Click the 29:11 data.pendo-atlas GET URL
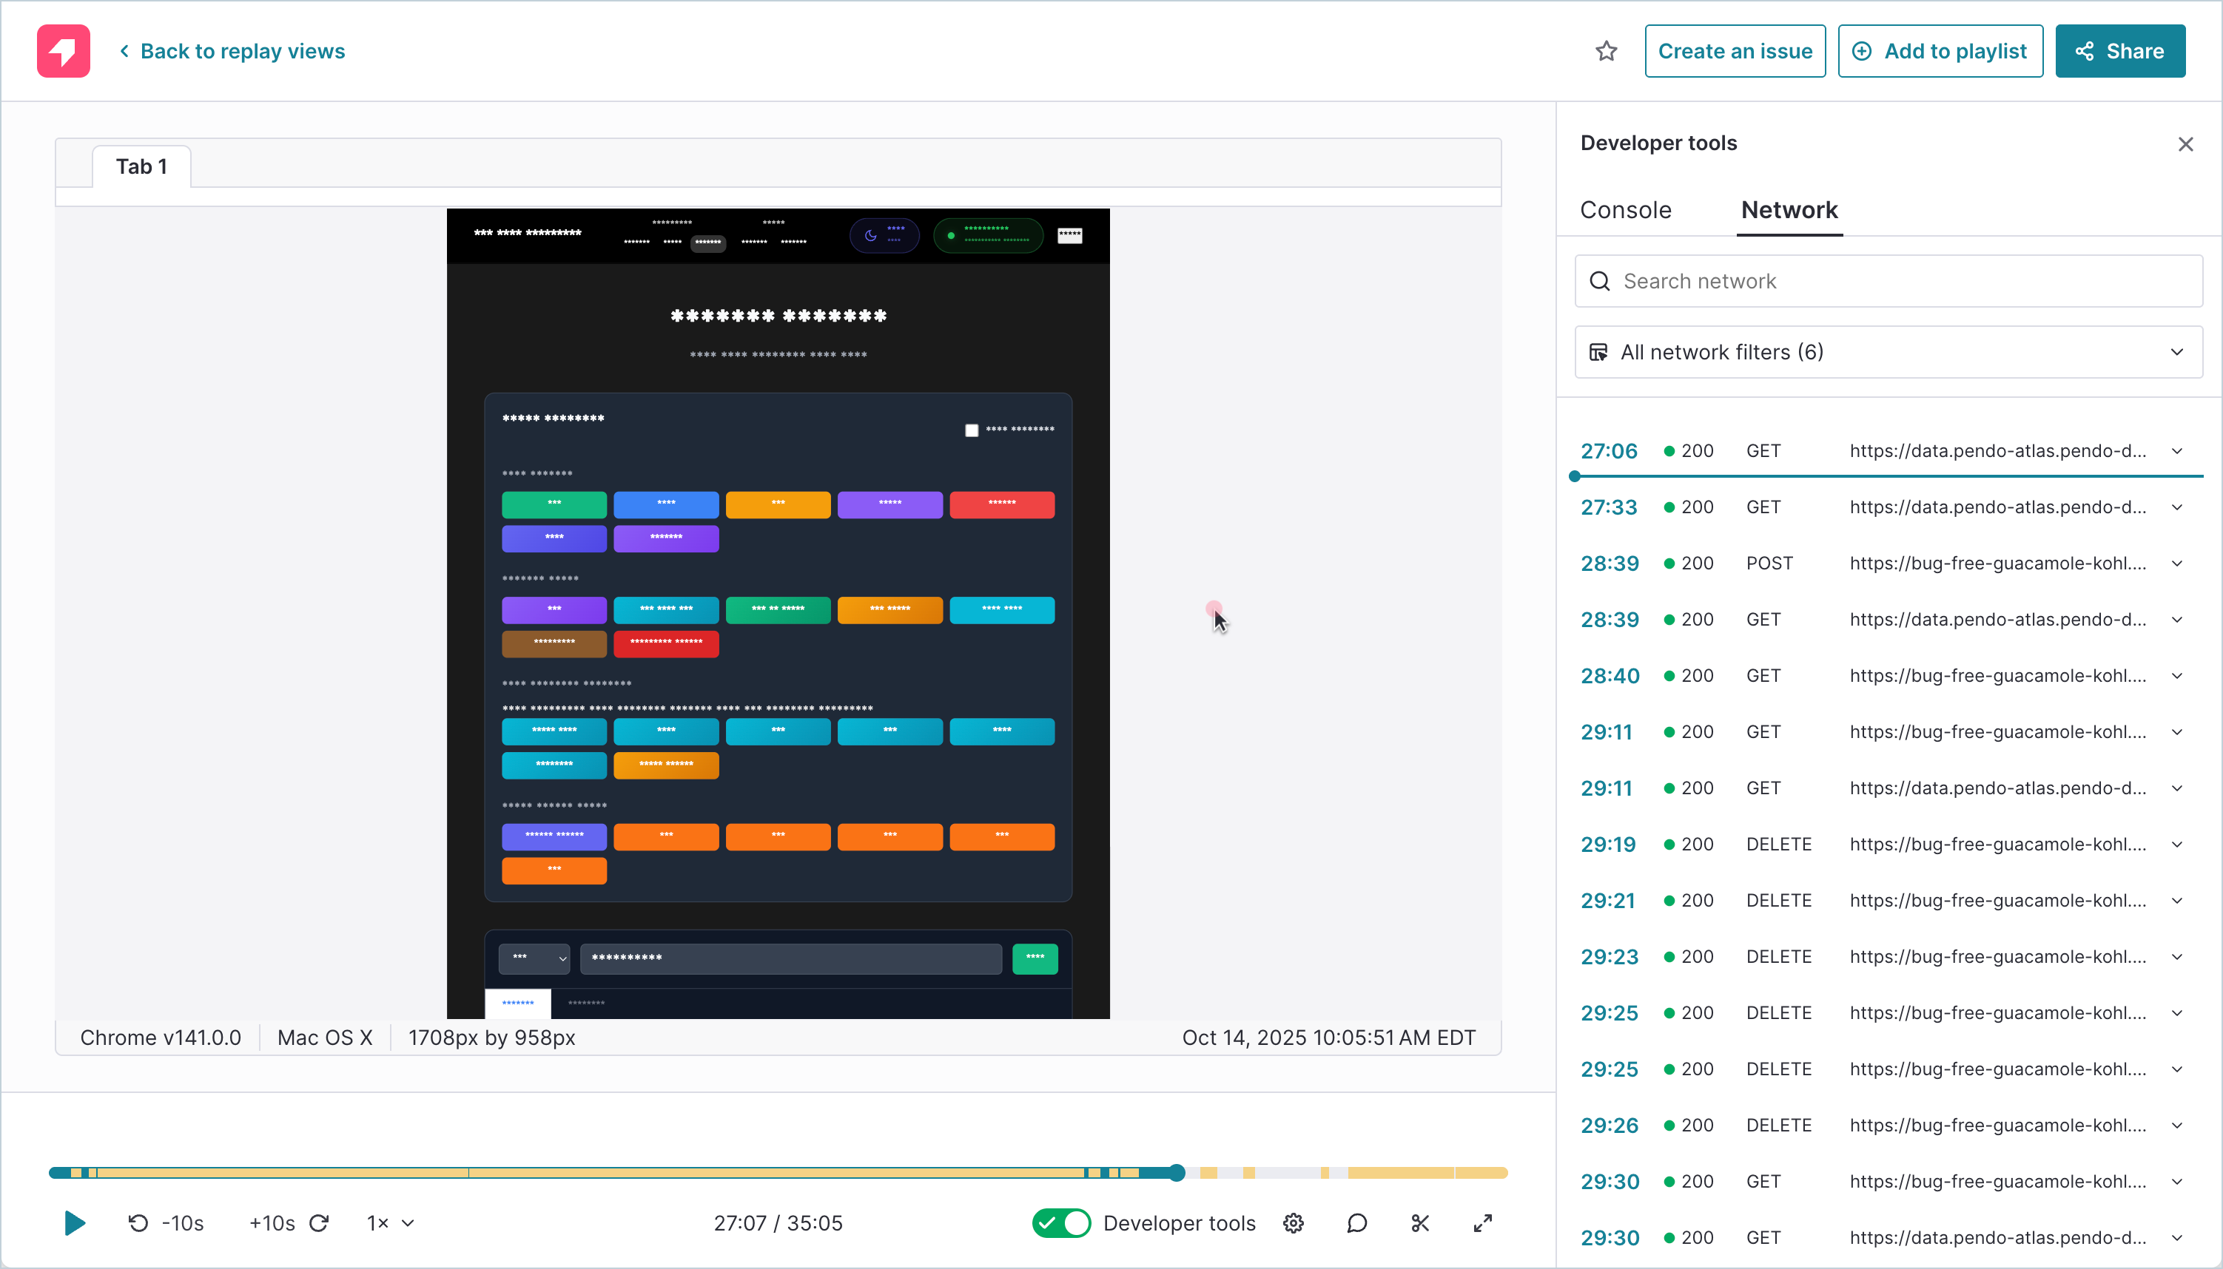The height and width of the screenshot is (1269, 2223). (1997, 788)
